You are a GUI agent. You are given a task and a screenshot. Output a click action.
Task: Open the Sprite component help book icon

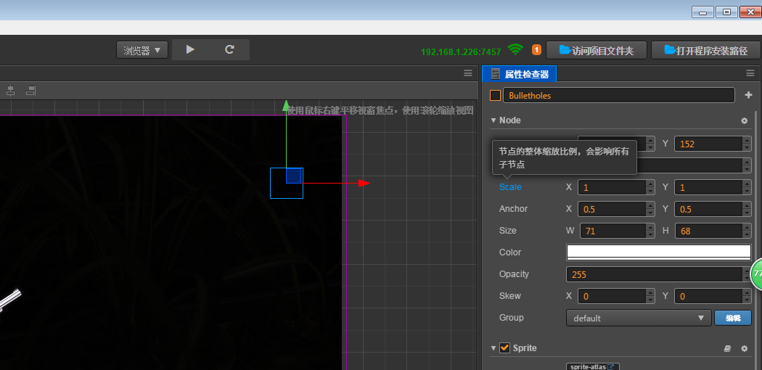[x=727, y=349]
